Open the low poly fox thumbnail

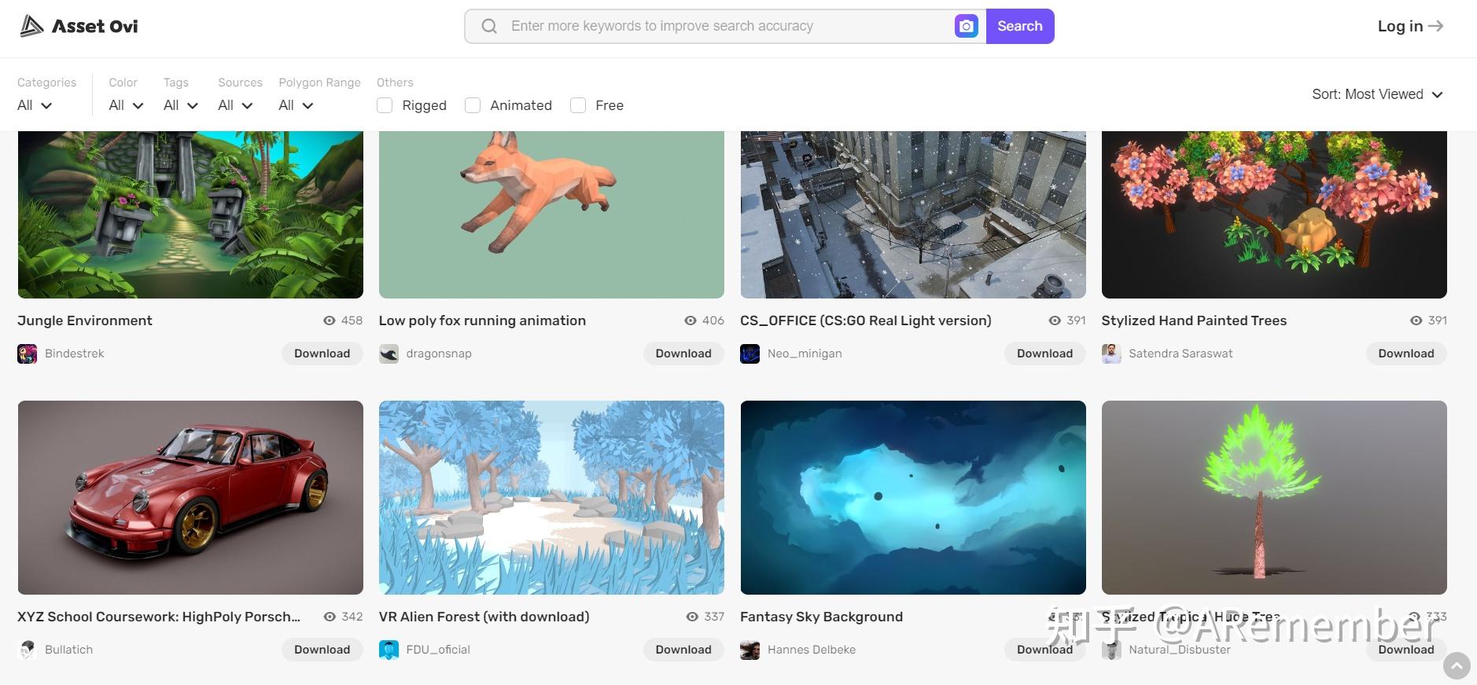pos(551,214)
